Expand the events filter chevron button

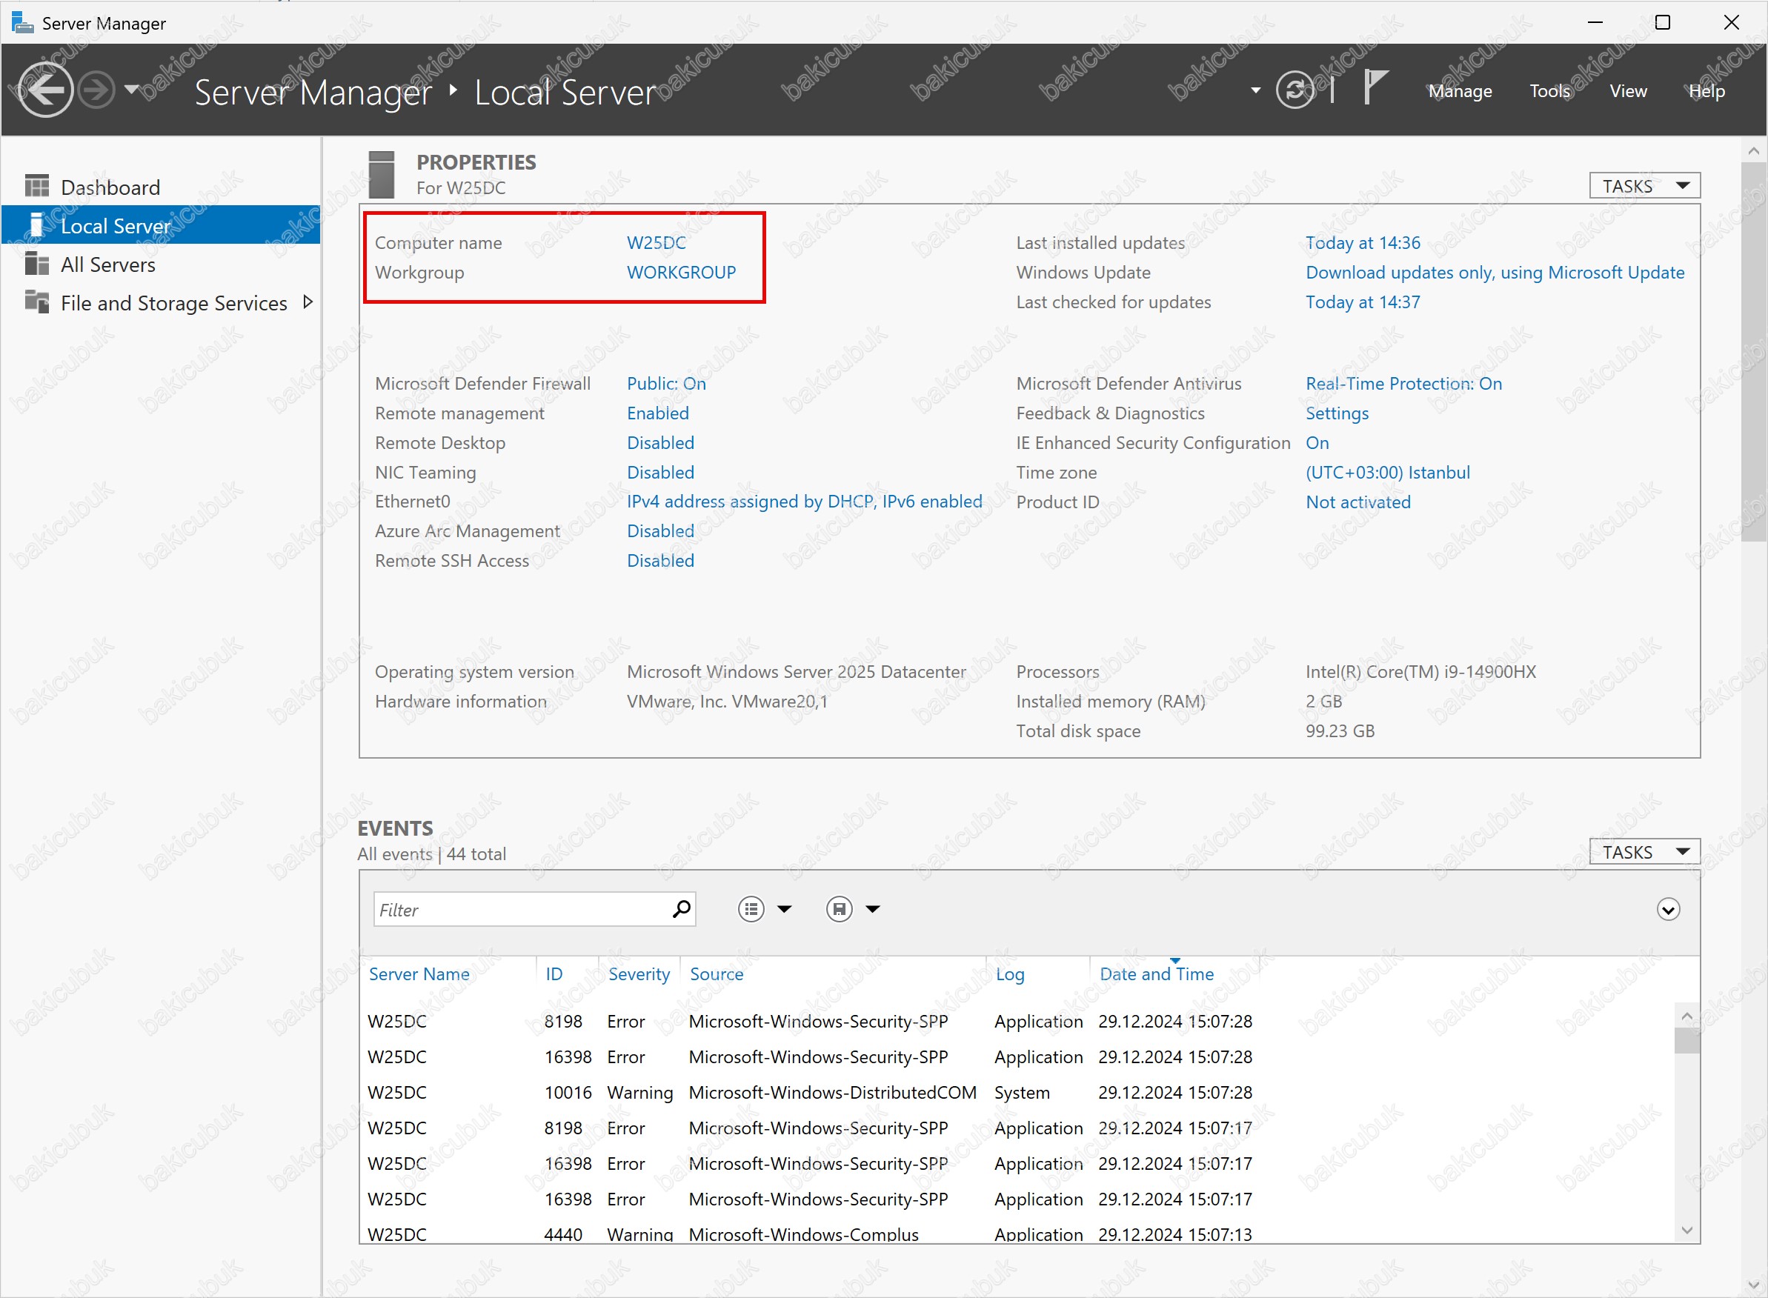1667,909
